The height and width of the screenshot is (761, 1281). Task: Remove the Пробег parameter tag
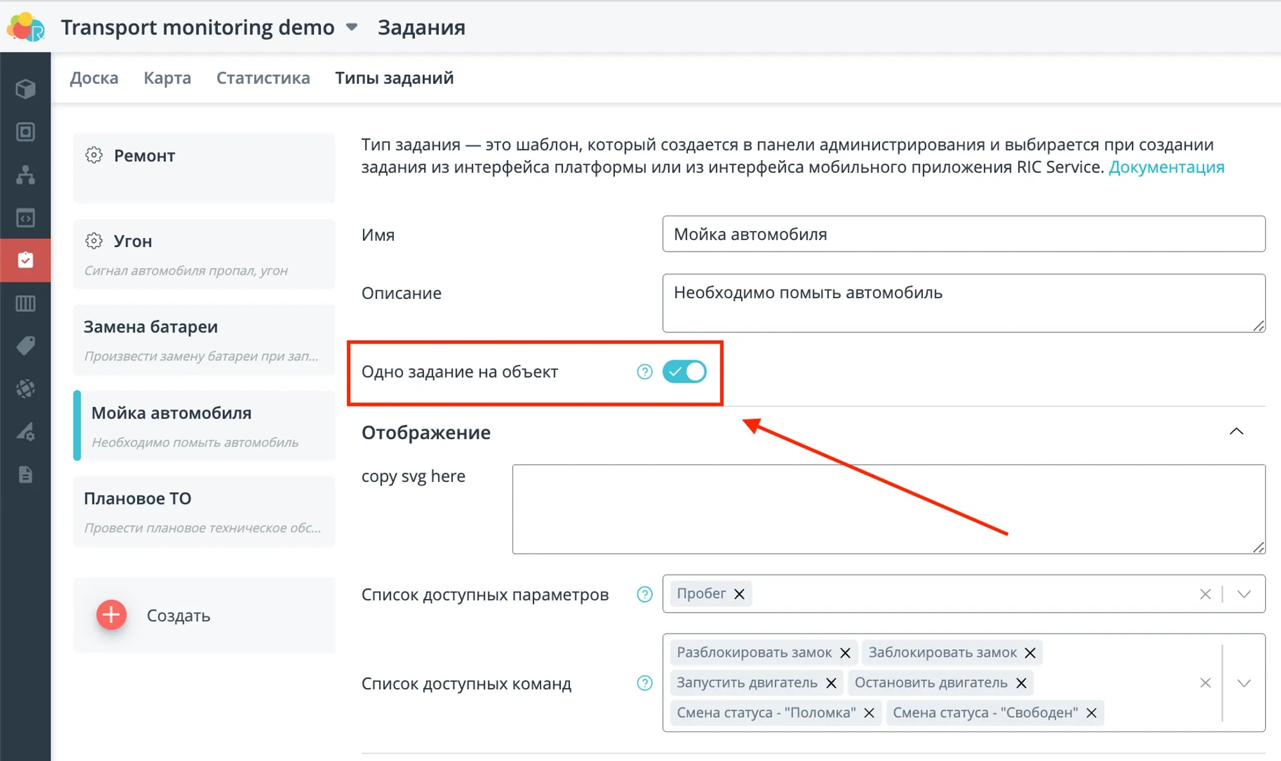pyautogui.click(x=739, y=594)
